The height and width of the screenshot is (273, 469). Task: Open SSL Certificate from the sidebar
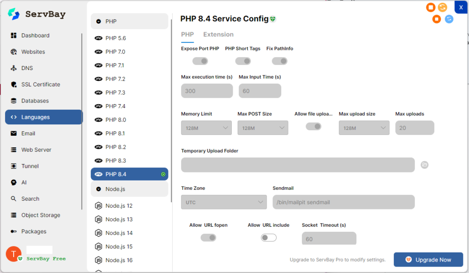[40, 85]
